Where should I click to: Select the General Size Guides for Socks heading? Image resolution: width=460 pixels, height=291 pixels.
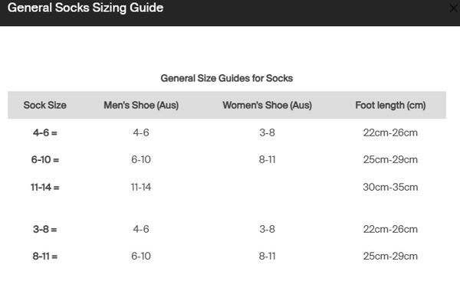coord(226,78)
